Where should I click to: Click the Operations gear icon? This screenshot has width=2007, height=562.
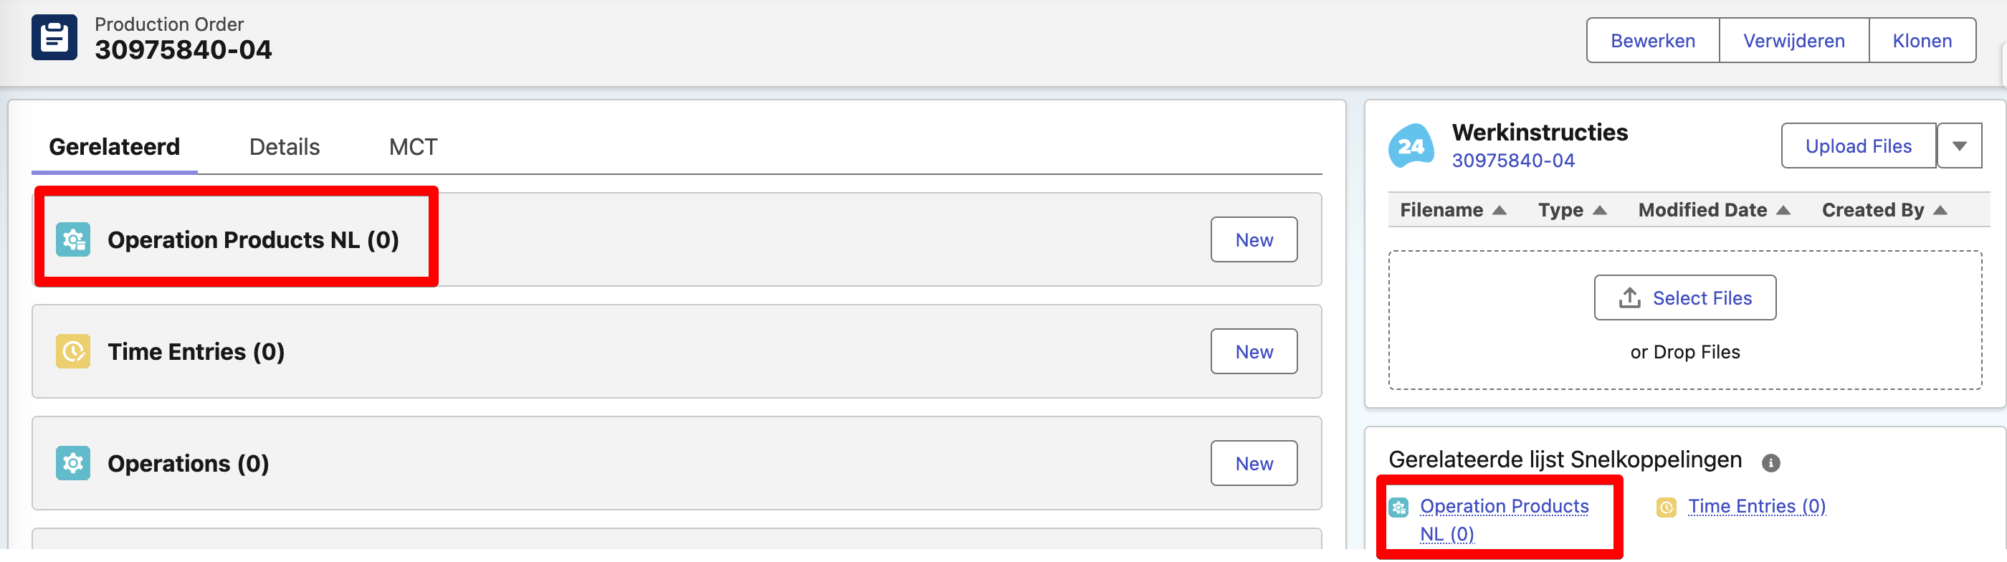[x=73, y=463]
